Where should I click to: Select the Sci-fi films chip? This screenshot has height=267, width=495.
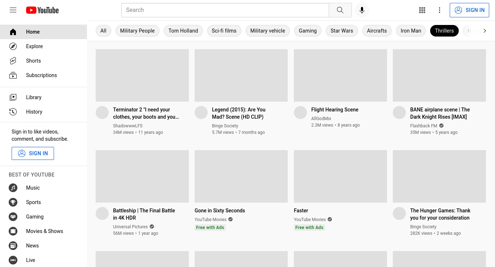[224, 31]
